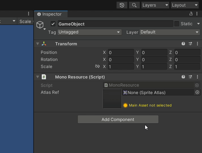Open the Inspector panel more-options menu
This screenshot has width=202, height=153.
pyautogui.click(x=197, y=14)
